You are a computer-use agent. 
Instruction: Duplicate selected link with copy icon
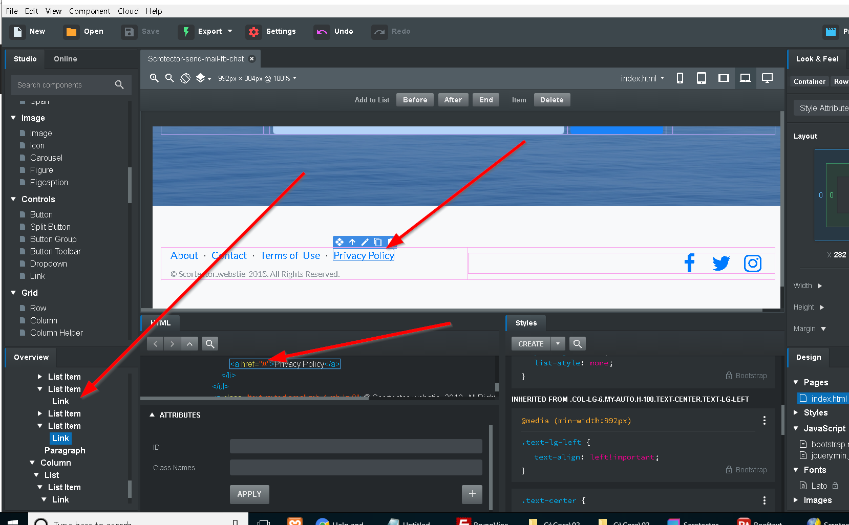point(378,242)
